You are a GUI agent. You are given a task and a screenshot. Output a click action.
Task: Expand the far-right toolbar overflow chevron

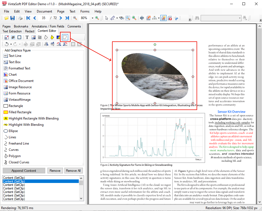(260, 20)
